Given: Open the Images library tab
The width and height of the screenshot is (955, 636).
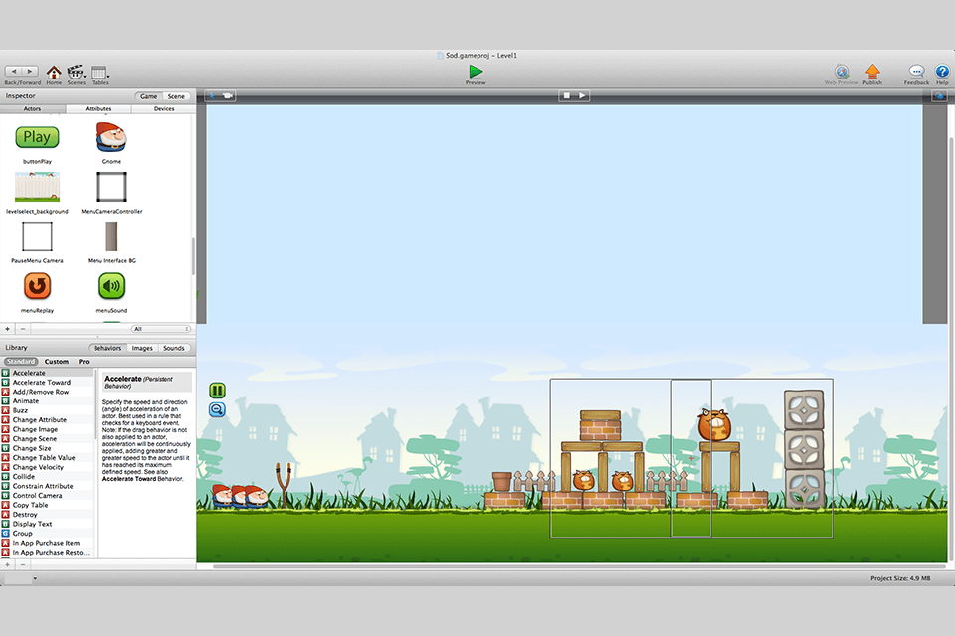Looking at the screenshot, I should point(142,348).
